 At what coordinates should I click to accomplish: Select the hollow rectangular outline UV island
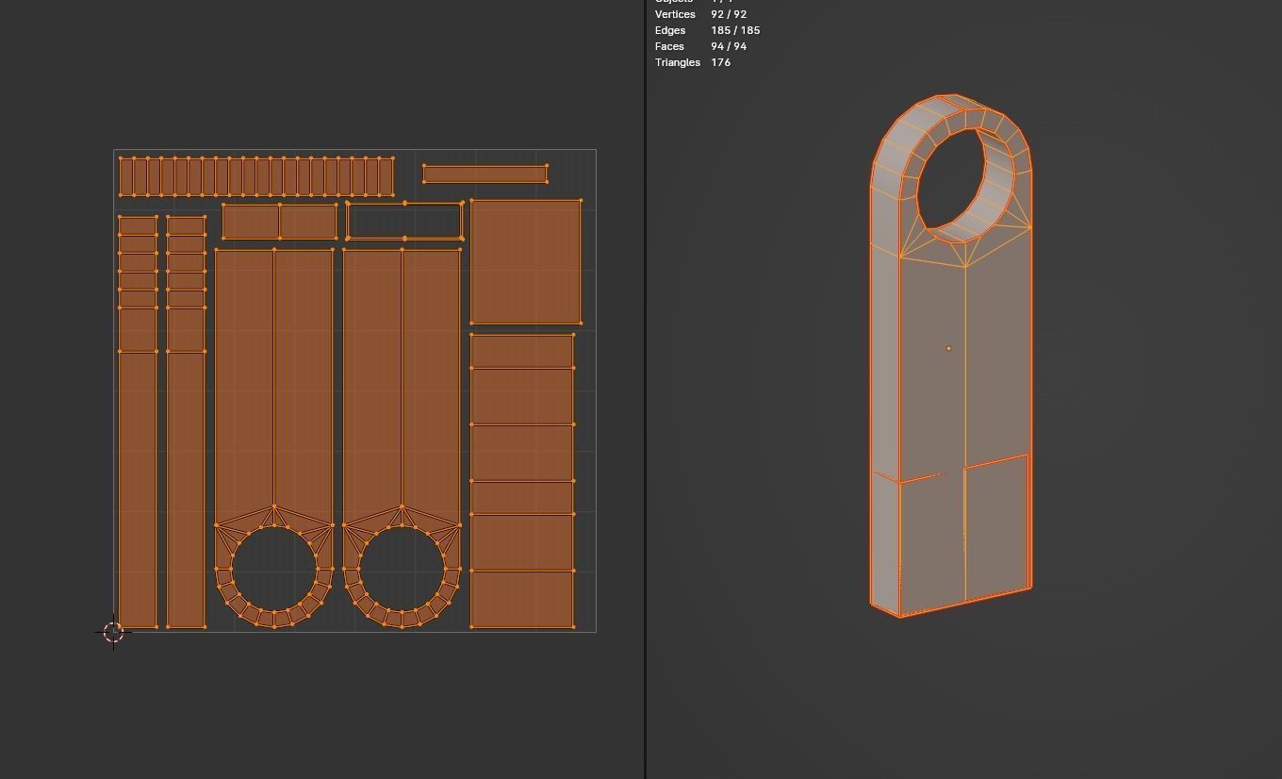pyautogui.click(x=404, y=221)
